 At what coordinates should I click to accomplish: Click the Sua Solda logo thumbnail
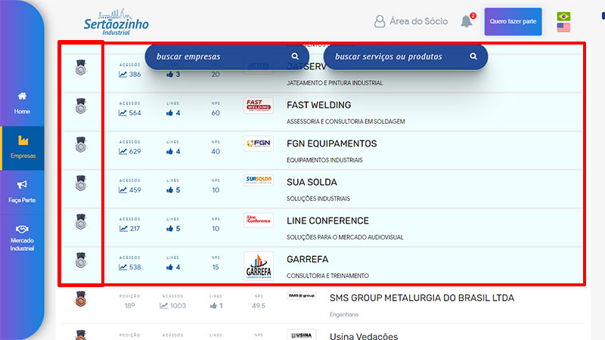(259, 180)
